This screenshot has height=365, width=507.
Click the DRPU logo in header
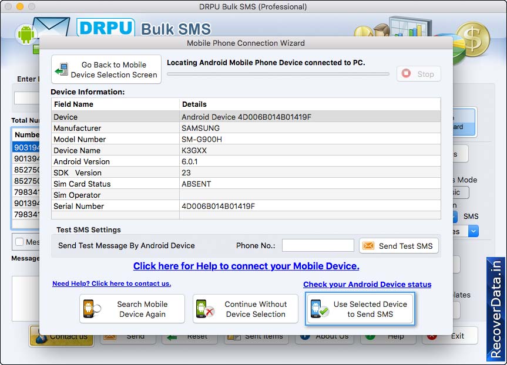[105, 28]
